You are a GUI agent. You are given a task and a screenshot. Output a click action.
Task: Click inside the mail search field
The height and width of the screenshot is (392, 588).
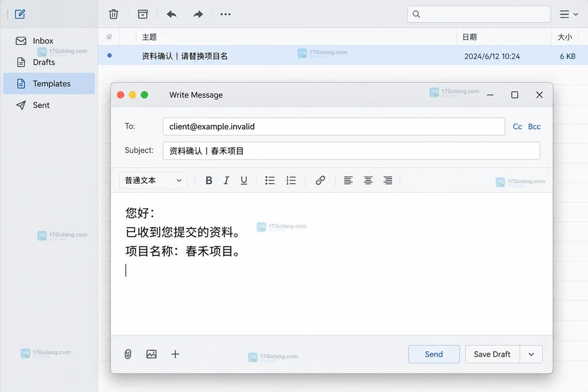click(479, 14)
